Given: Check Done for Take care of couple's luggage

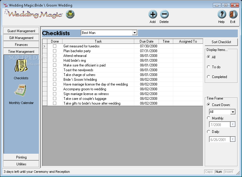Looking at the screenshot, I should point(55,99).
